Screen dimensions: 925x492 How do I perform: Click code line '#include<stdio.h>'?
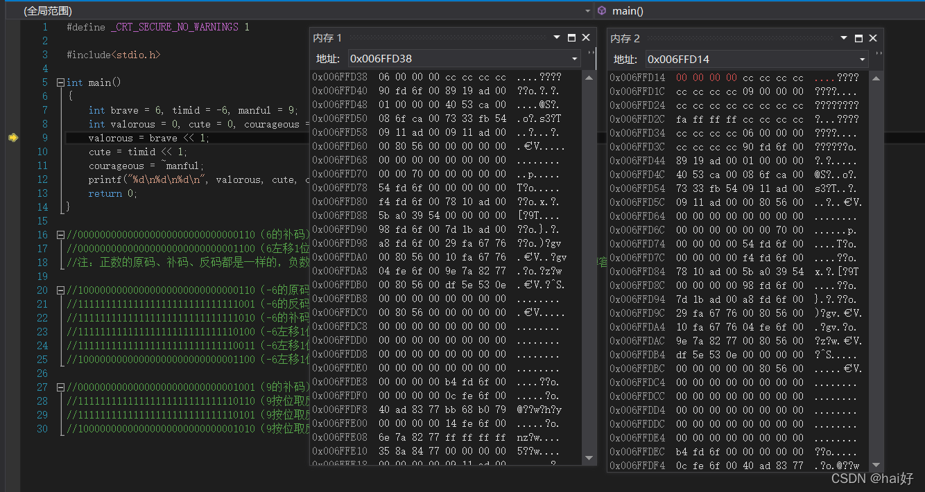(114, 55)
